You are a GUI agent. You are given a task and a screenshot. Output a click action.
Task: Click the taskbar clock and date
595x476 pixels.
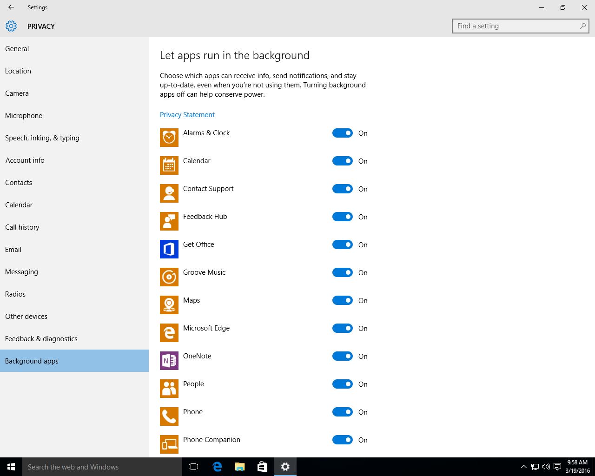click(x=578, y=467)
